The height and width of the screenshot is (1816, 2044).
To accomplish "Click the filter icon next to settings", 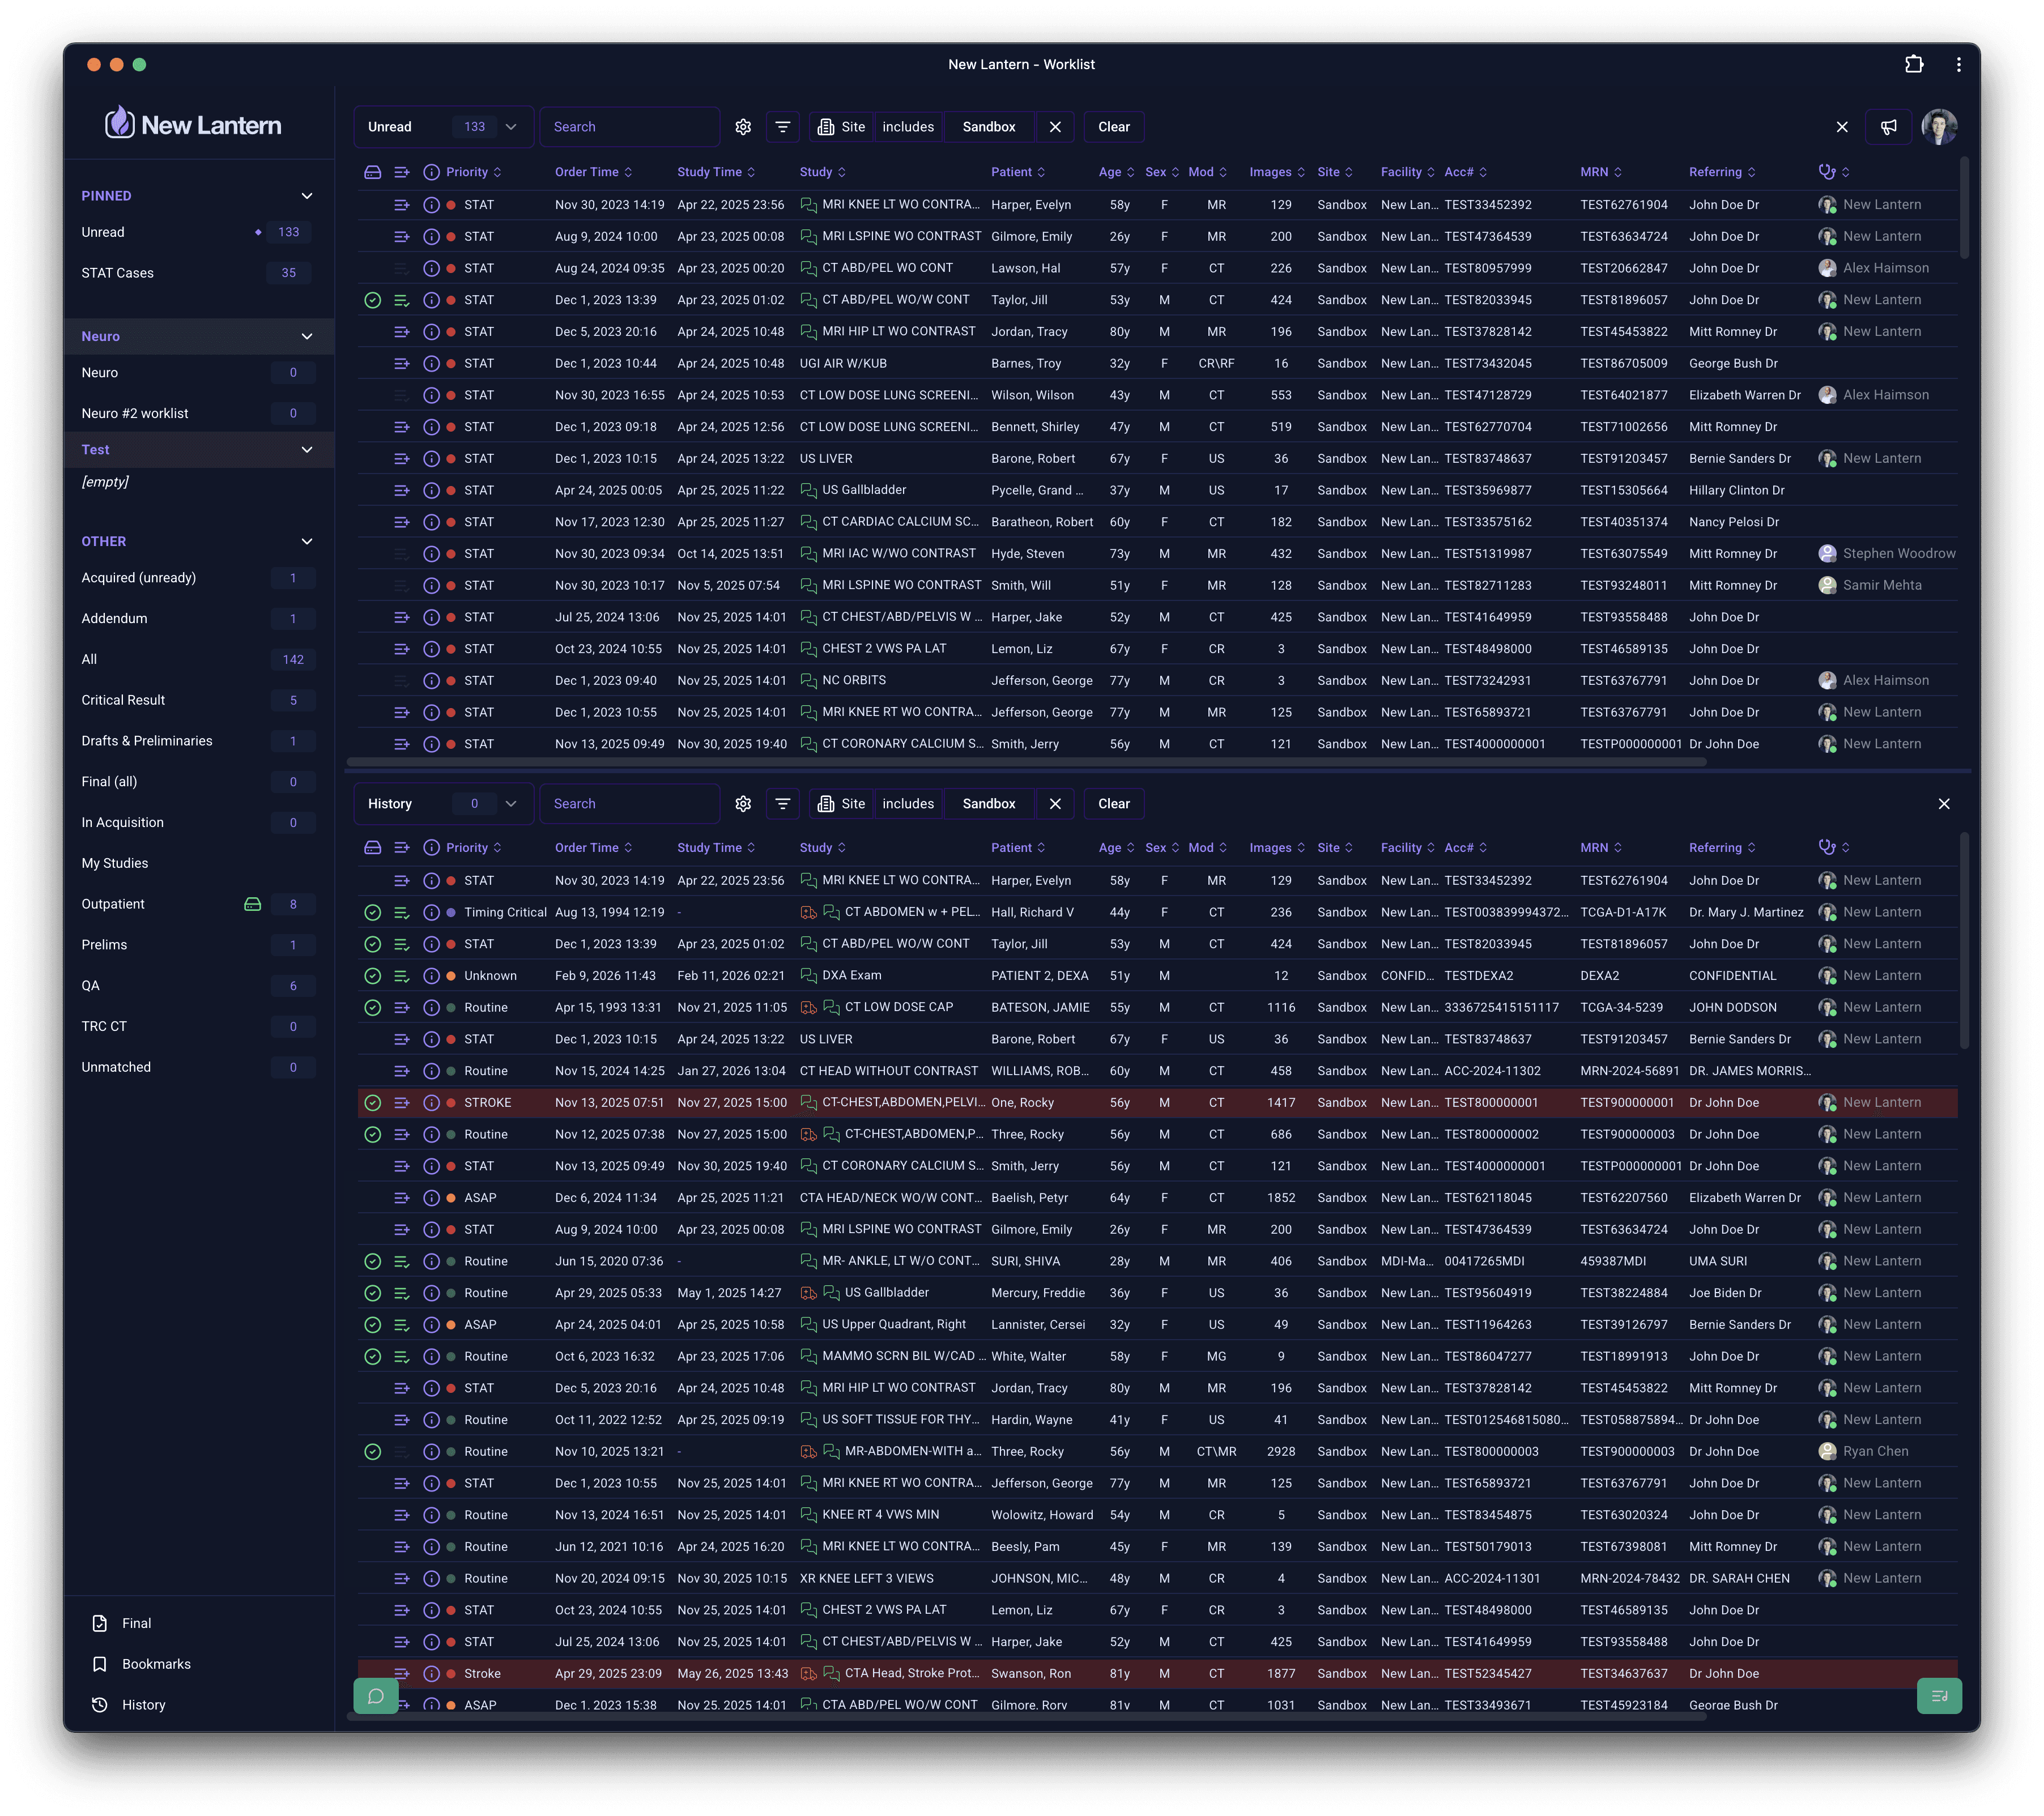I will tap(782, 127).
